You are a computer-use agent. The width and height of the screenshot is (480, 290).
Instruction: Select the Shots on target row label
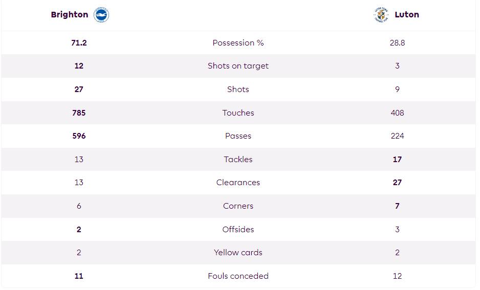click(x=238, y=66)
